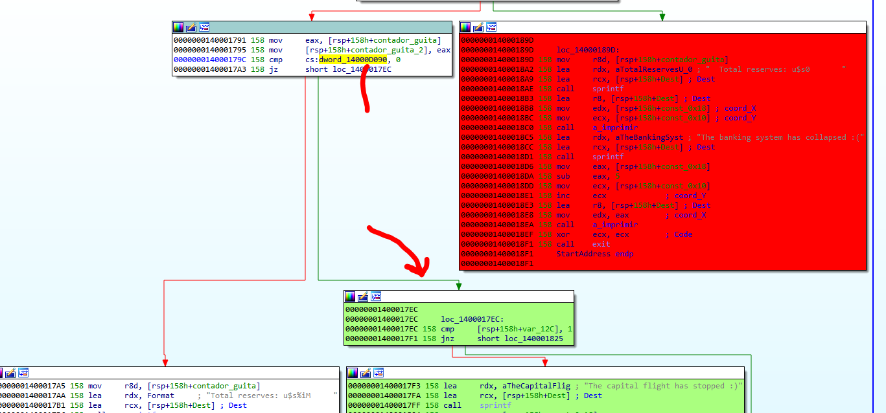Select the highlighted dword_14000D090 operand

point(353,60)
